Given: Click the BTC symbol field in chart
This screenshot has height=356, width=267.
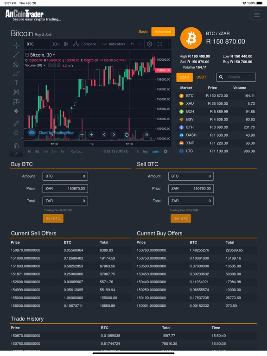Looking at the screenshot, I should point(37,44).
